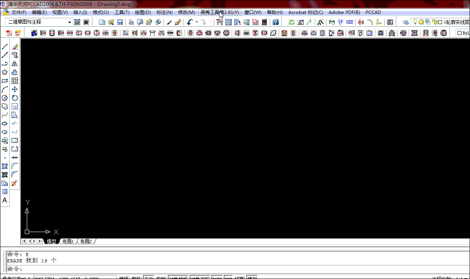This screenshot has height=279, width=470.
Task: Toggle the layer on/off lightbulb icon
Action: coord(415,22)
